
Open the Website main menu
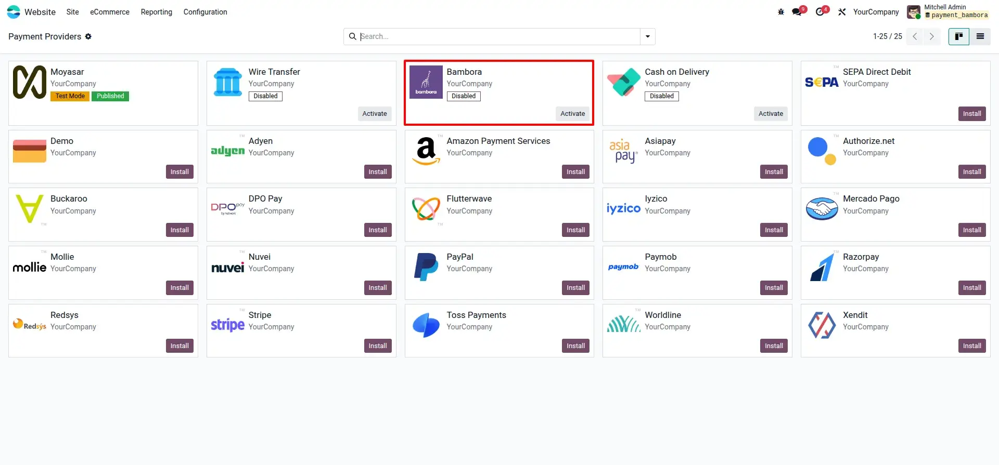(40, 12)
